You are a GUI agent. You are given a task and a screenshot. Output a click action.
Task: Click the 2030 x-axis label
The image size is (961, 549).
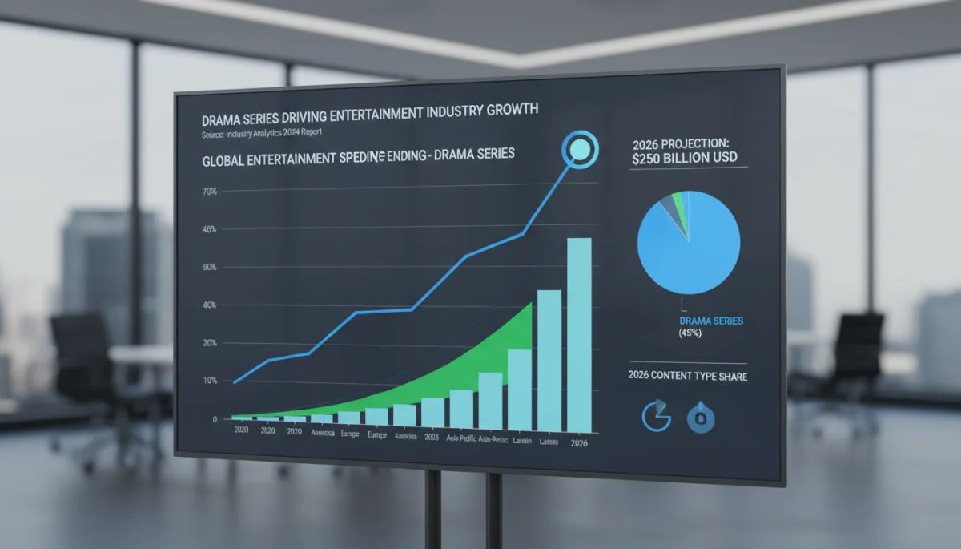(294, 431)
